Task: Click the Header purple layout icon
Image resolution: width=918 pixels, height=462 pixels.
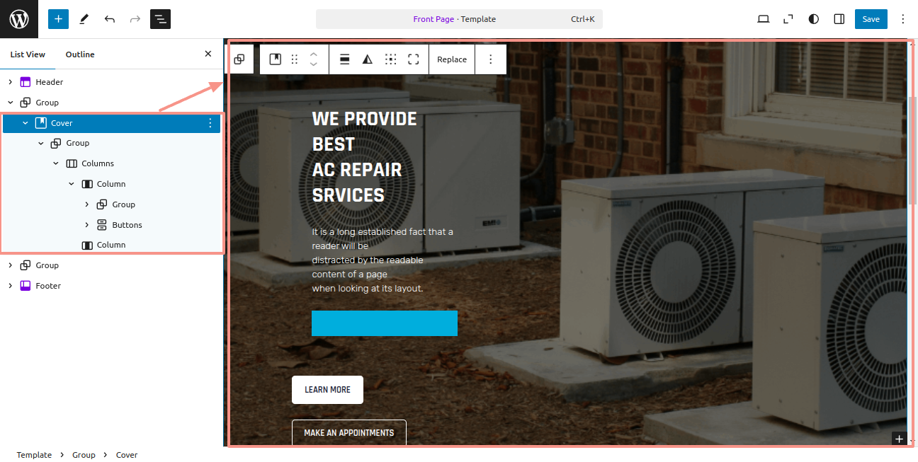Action: pyautogui.click(x=25, y=82)
